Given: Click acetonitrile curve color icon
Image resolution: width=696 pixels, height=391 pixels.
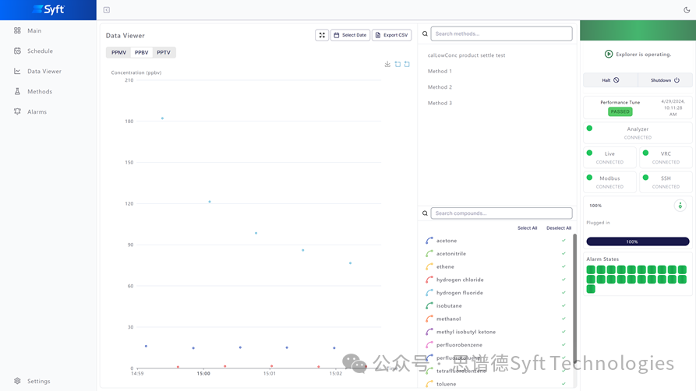Looking at the screenshot, I should (429, 253).
